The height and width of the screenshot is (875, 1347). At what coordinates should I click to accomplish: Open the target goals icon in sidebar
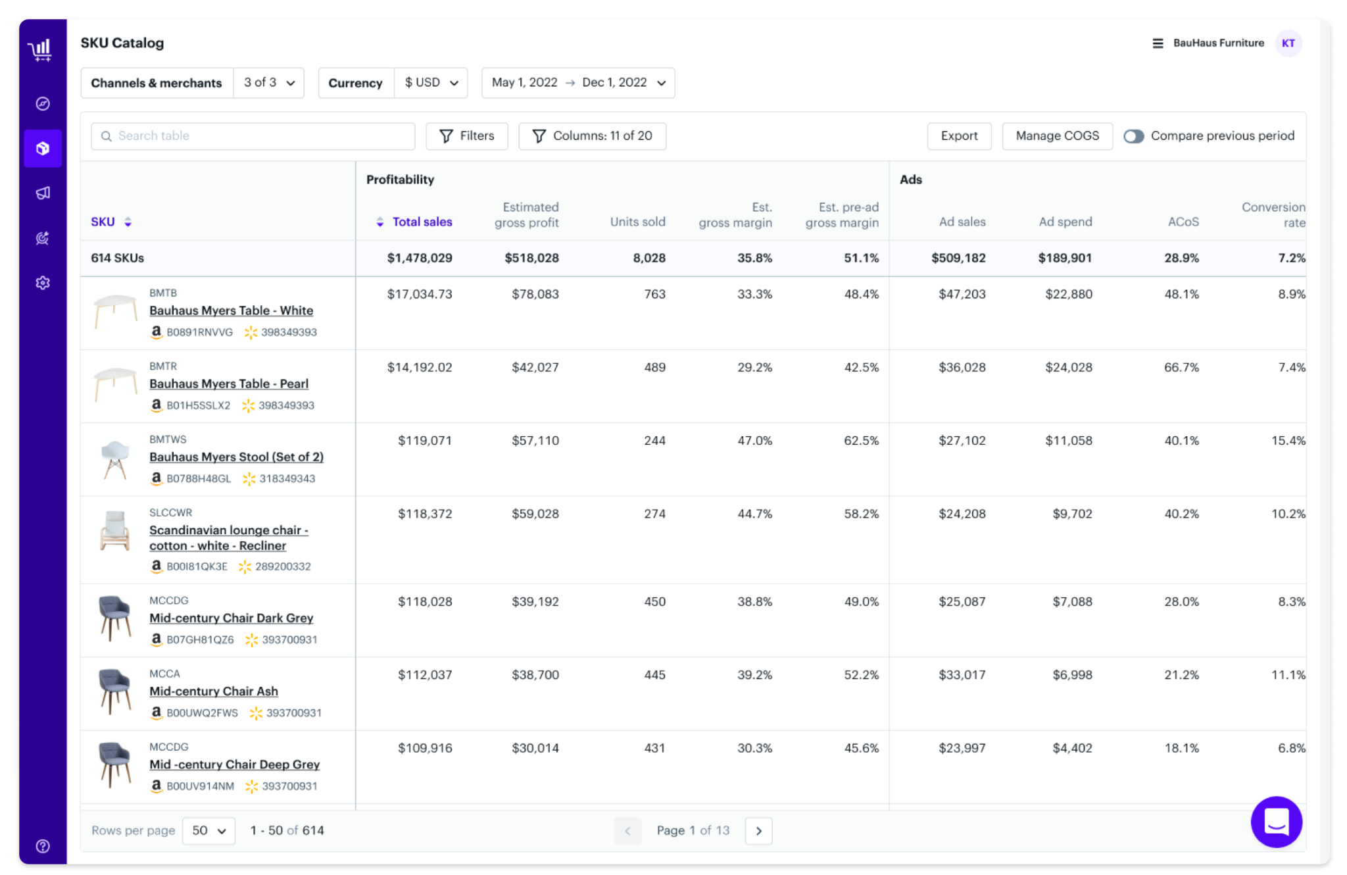click(x=42, y=238)
